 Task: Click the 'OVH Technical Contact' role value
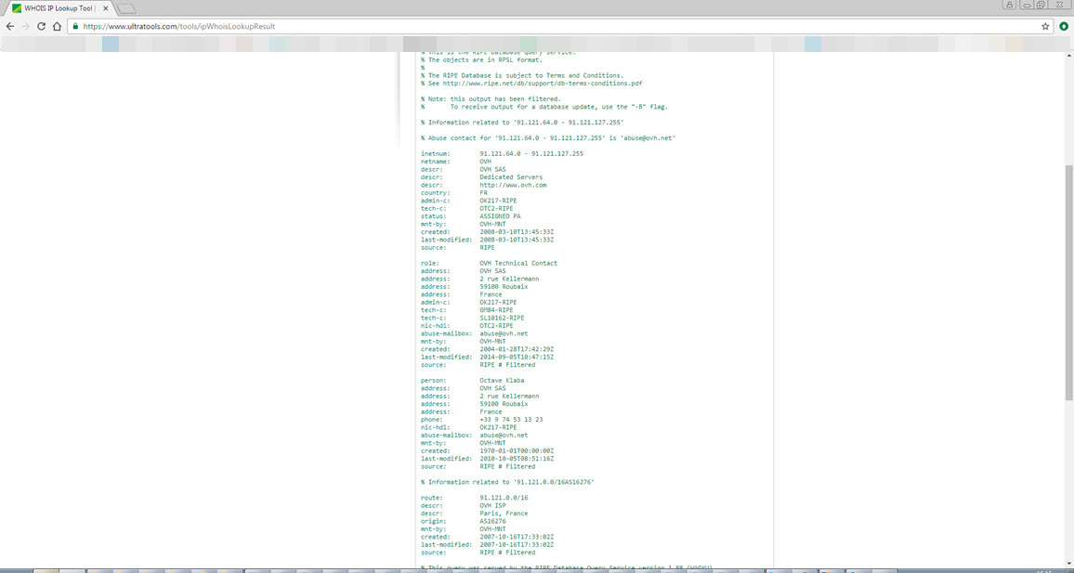[518, 264]
